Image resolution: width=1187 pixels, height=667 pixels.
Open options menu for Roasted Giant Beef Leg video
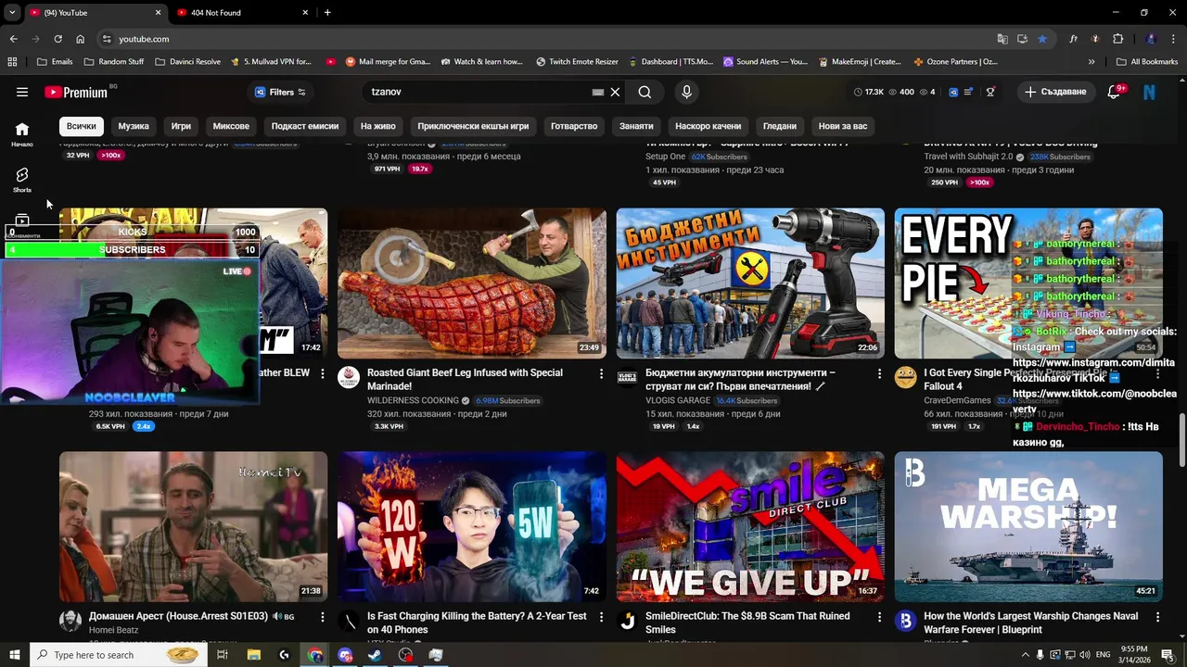(x=601, y=373)
